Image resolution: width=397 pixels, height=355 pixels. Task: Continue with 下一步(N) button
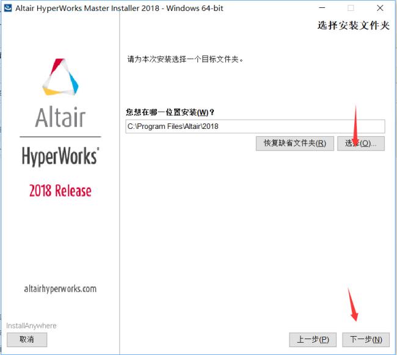366,340
